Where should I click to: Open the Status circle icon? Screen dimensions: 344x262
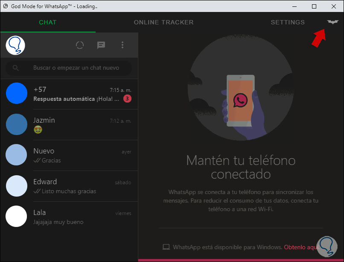(x=80, y=45)
